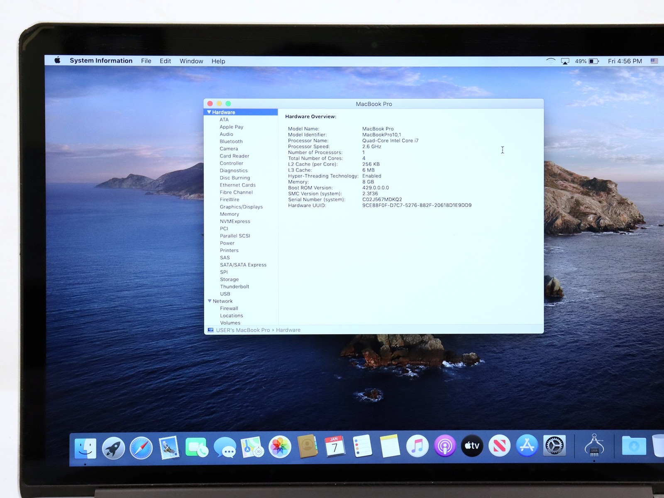
Task: Select Storage in the hardware list
Action: click(x=229, y=279)
